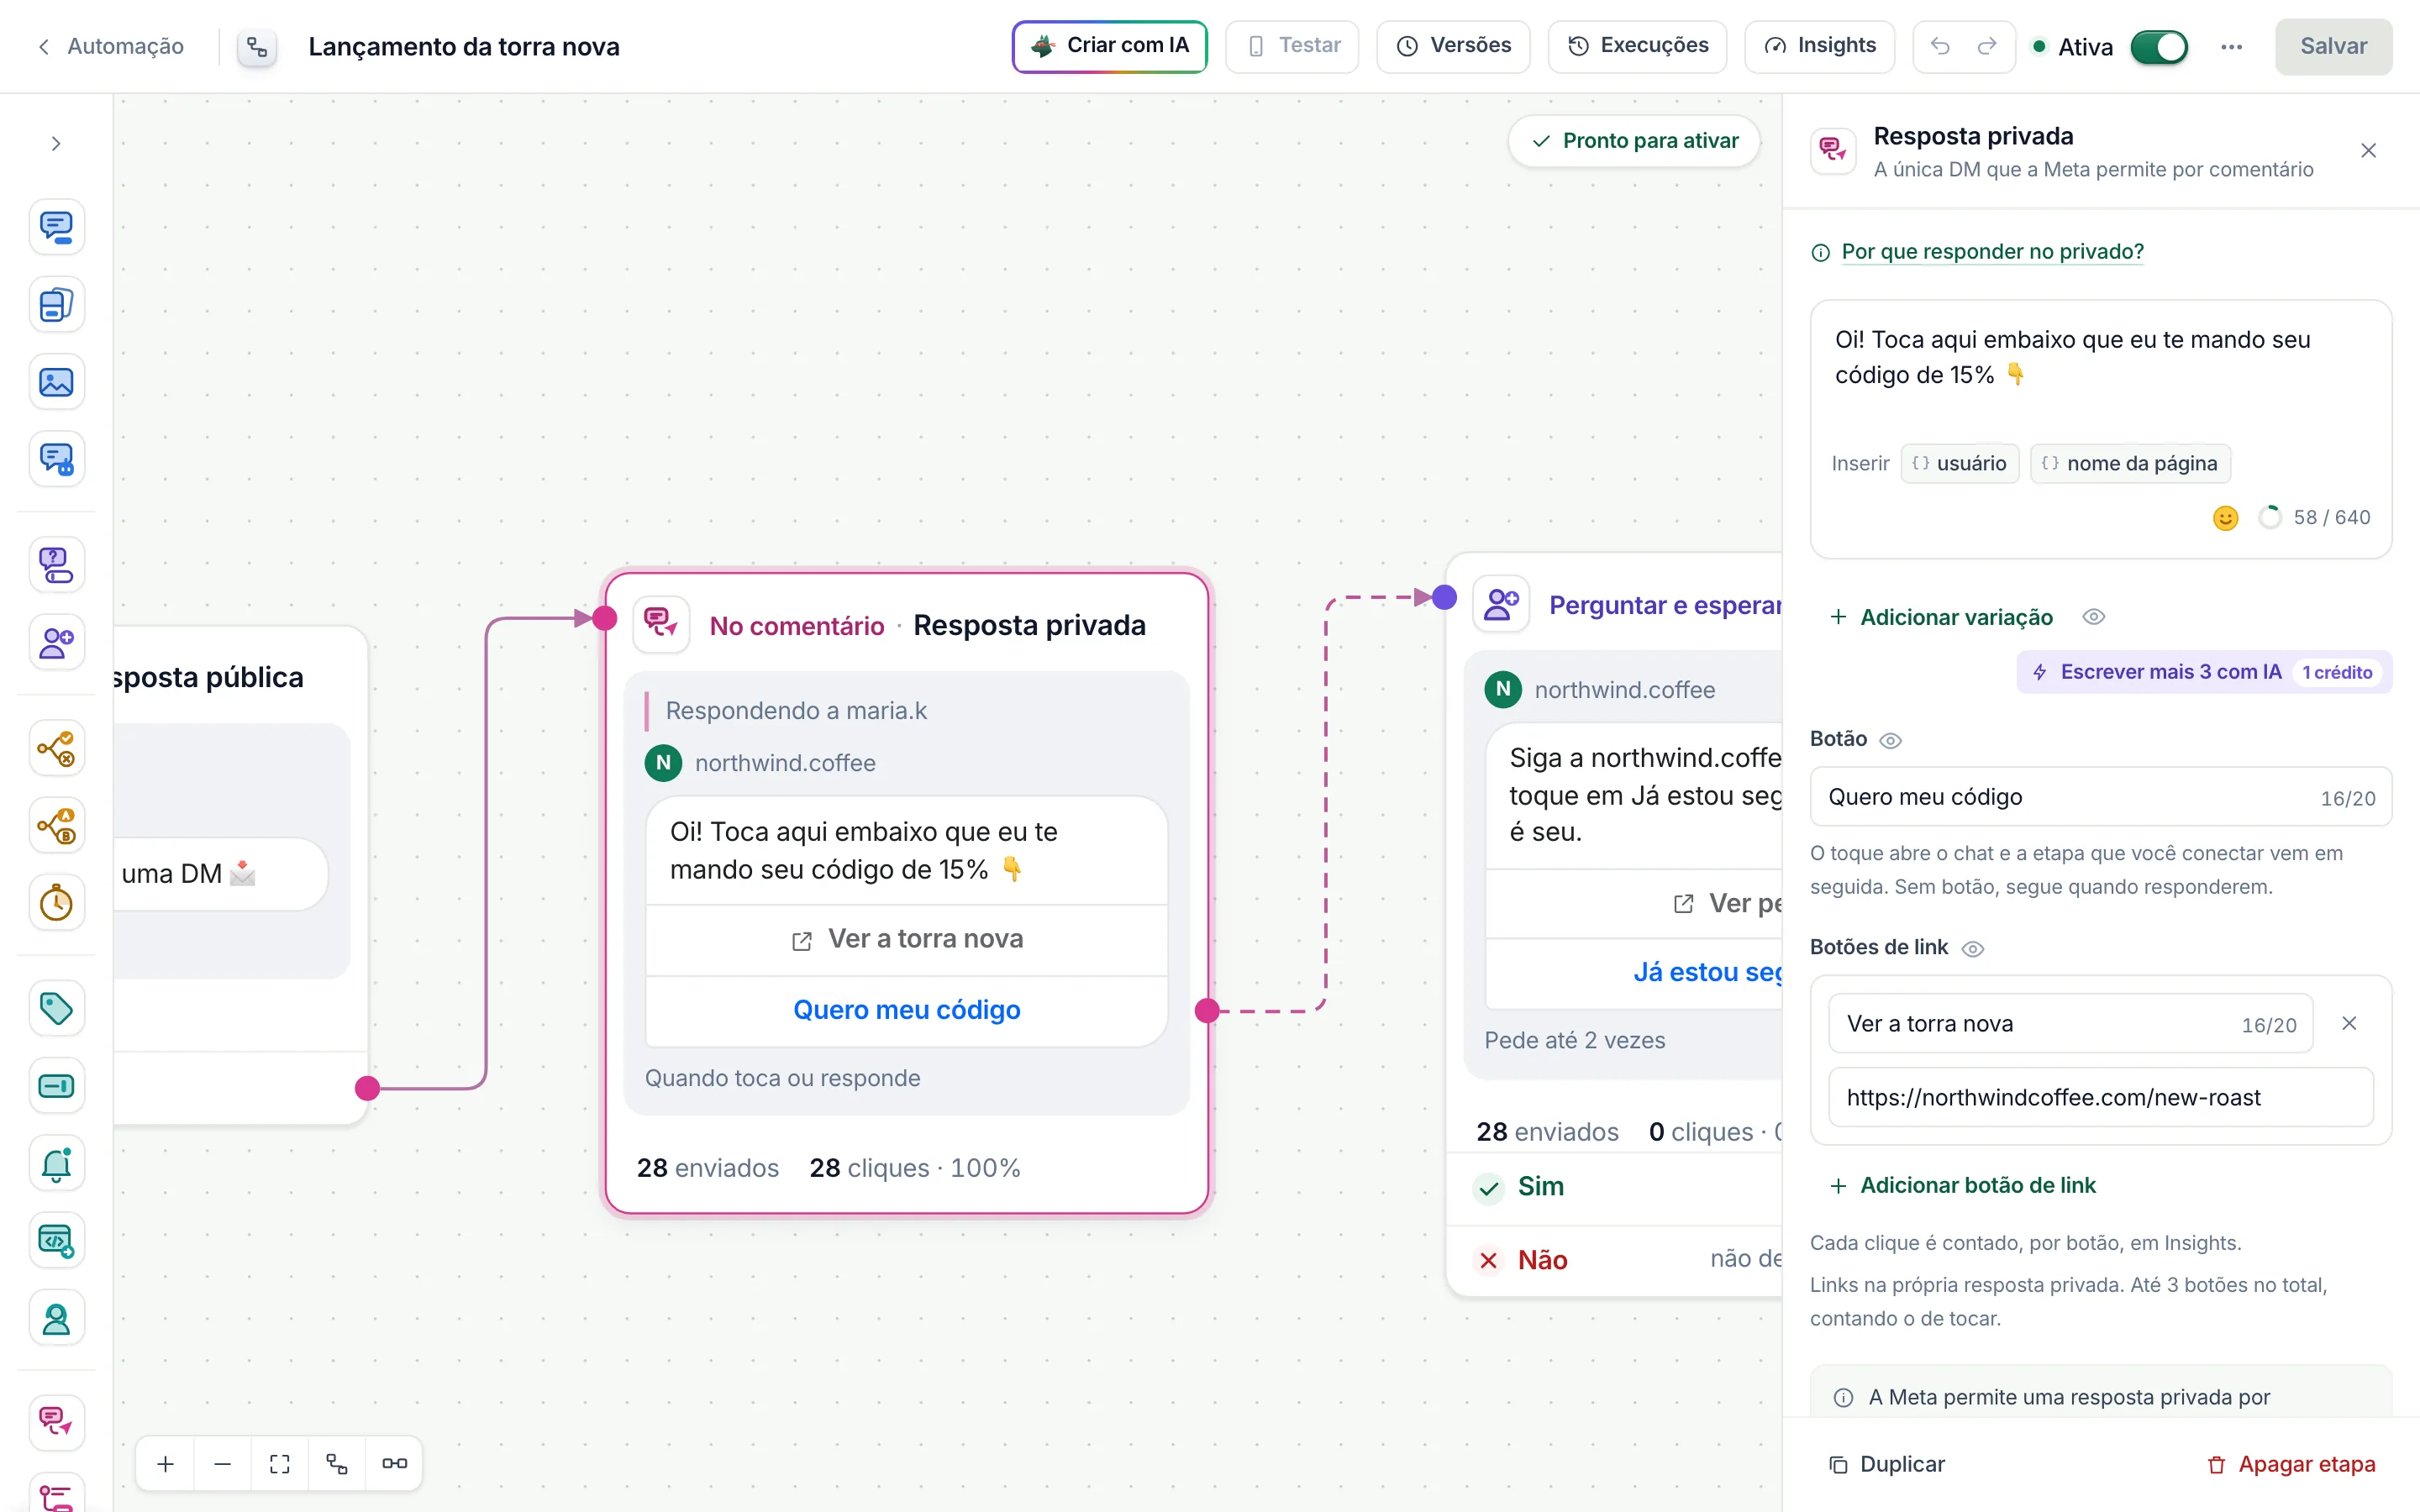
Task: Open the Insights tab
Action: click(x=1819, y=46)
